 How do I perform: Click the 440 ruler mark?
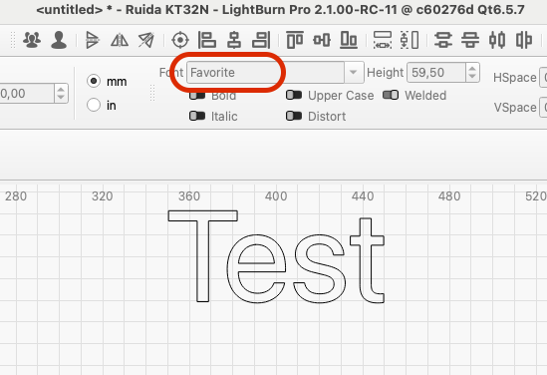coord(363,196)
